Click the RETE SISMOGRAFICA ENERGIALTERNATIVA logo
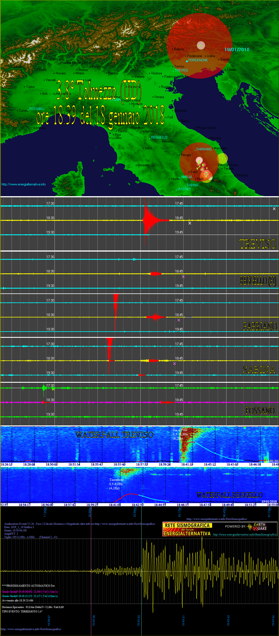Screen dimensions: 279x636 pos(187,529)
